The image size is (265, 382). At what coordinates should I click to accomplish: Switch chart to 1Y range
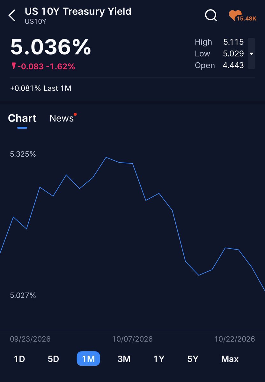[159, 359]
